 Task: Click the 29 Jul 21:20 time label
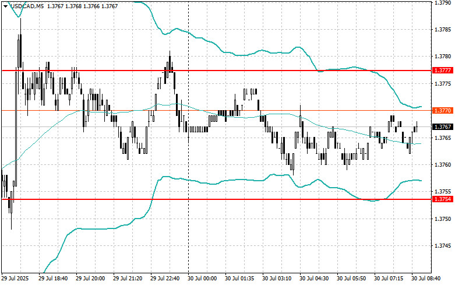point(128,279)
